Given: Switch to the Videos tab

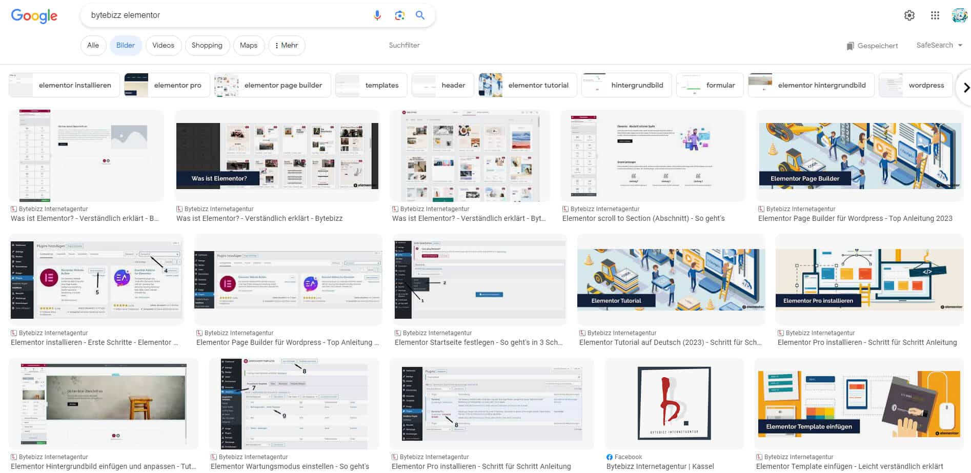Looking at the screenshot, I should (x=163, y=45).
